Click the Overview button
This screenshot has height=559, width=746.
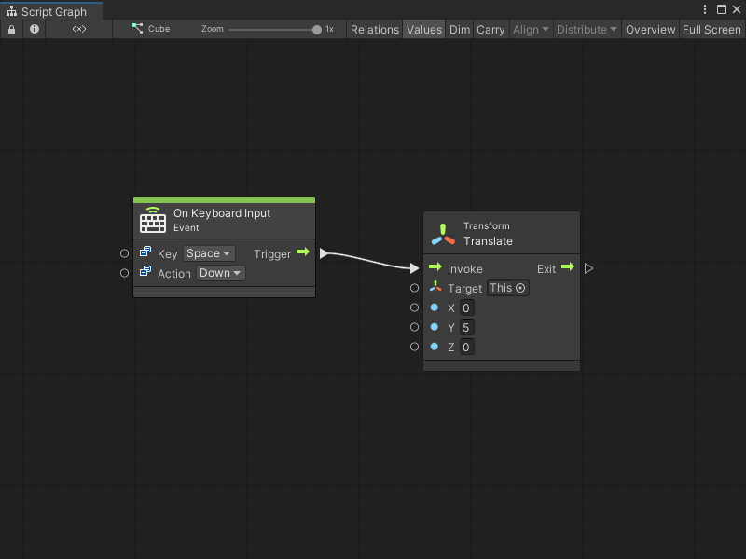(x=650, y=29)
